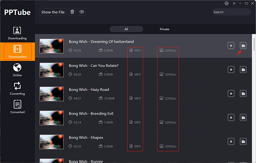Open the Downloaded section

coord(17,52)
